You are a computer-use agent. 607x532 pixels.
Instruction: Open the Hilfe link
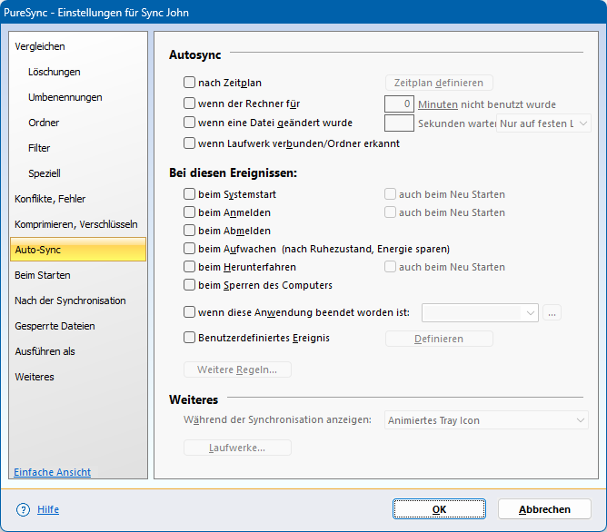pos(48,509)
